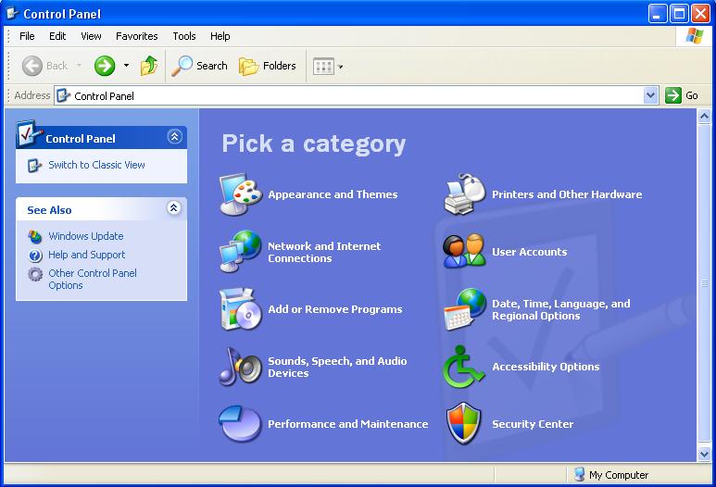Open Performance and Maintenance pie chart icon

click(240, 423)
